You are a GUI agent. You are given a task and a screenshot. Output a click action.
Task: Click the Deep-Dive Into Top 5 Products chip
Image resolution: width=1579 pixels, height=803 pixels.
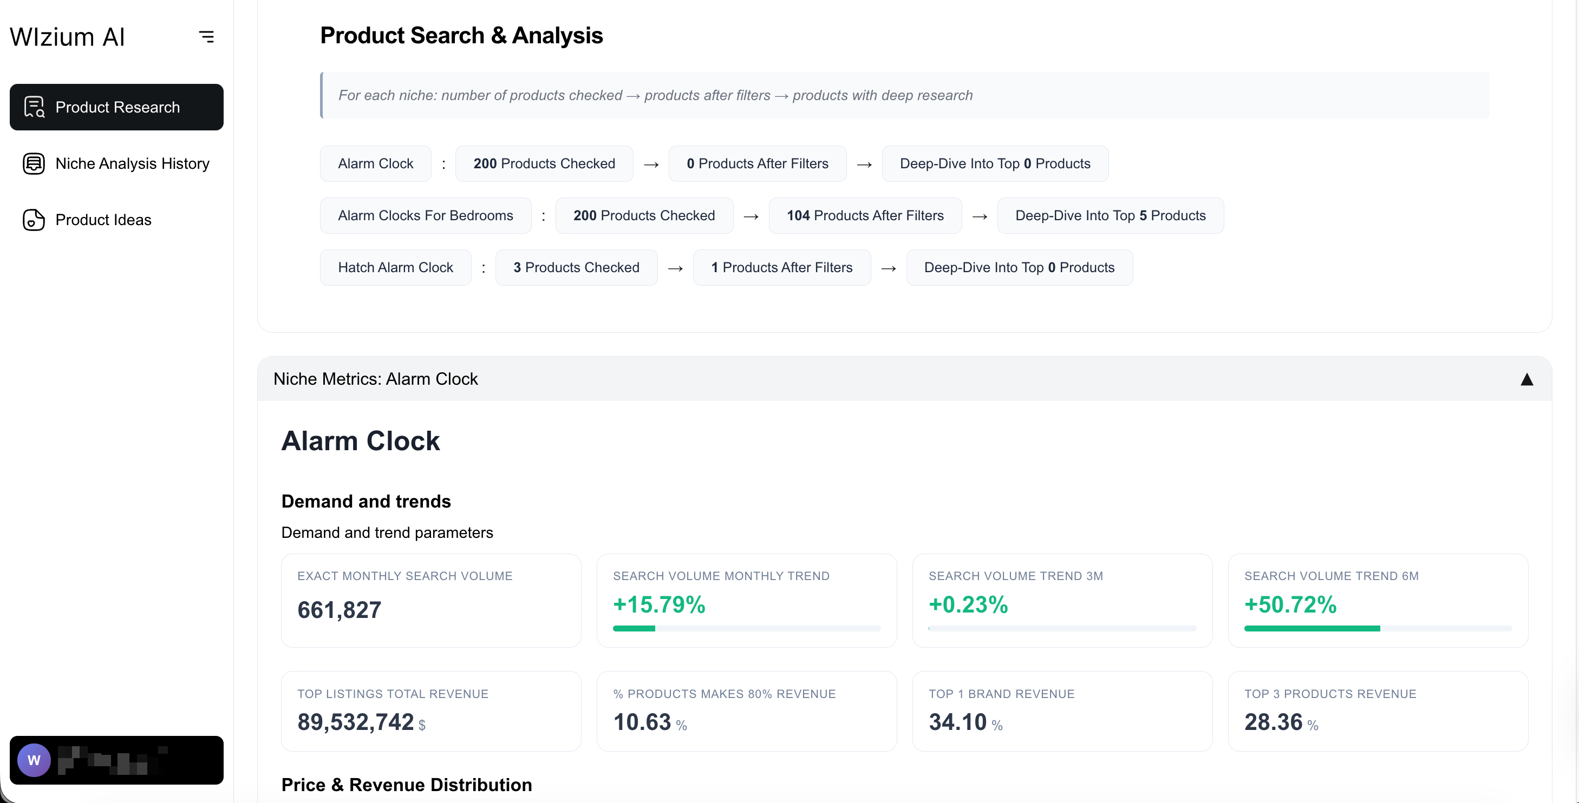pyautogui.click(x=1110, y=215)
